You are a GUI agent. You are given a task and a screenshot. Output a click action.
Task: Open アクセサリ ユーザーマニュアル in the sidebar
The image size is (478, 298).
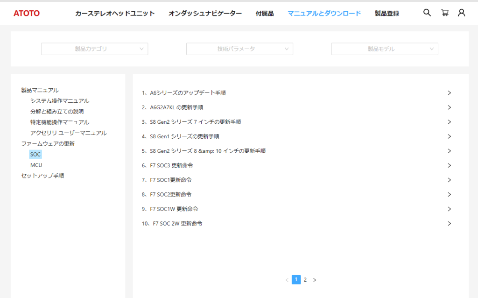pyautogui.click(x=68, y=133)
